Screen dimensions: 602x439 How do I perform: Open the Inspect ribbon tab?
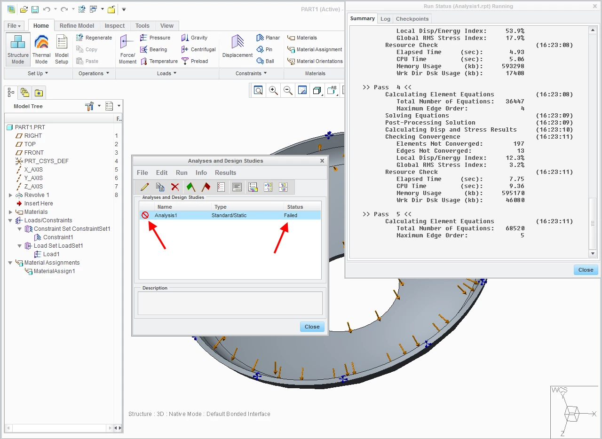115,26
